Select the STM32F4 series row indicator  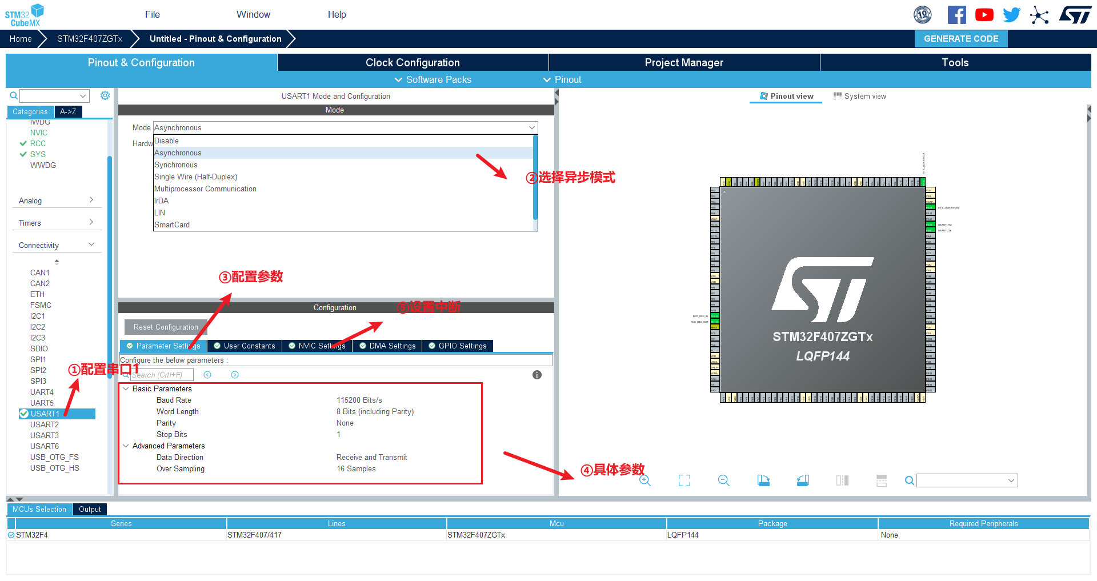[x=11, y=535]
